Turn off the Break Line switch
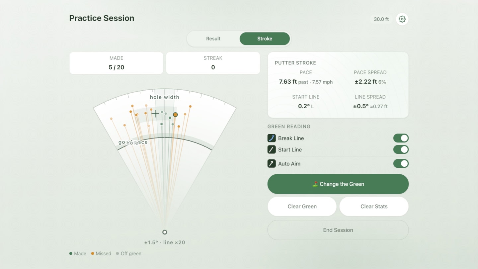The image size is (478, 269). pyautogui.click(x=401, y=138)
